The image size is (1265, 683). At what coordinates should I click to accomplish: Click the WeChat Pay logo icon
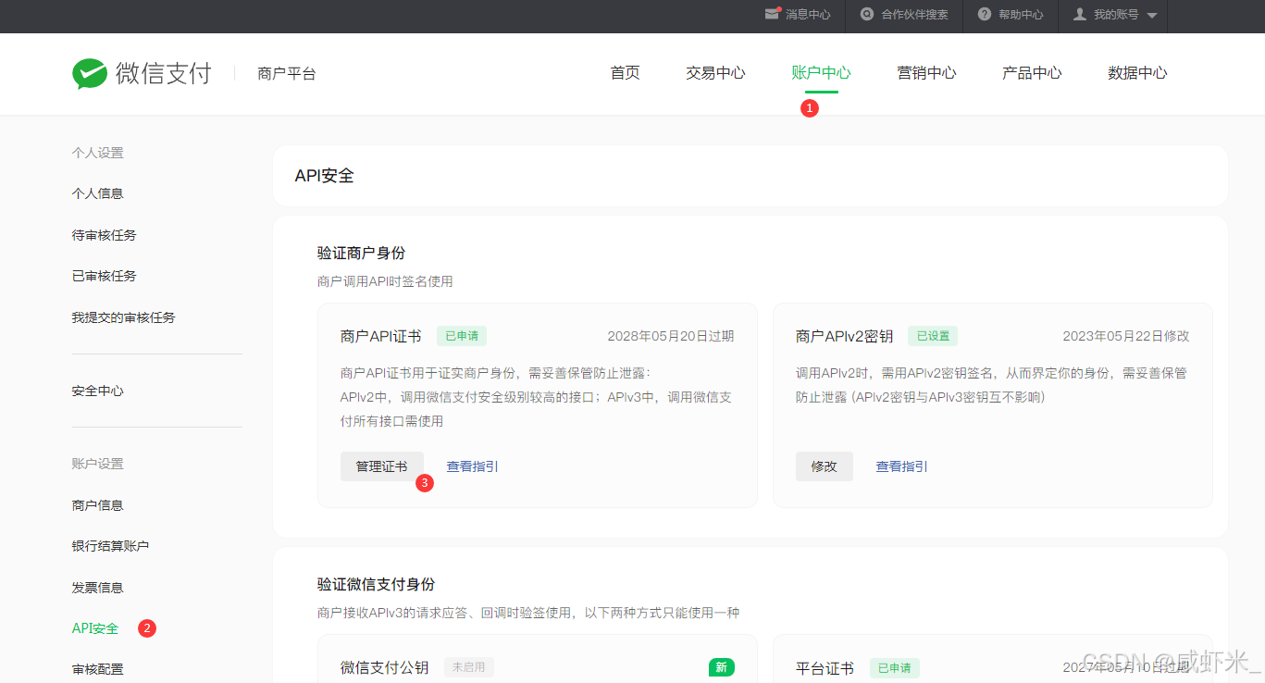[x=90, y=73]
